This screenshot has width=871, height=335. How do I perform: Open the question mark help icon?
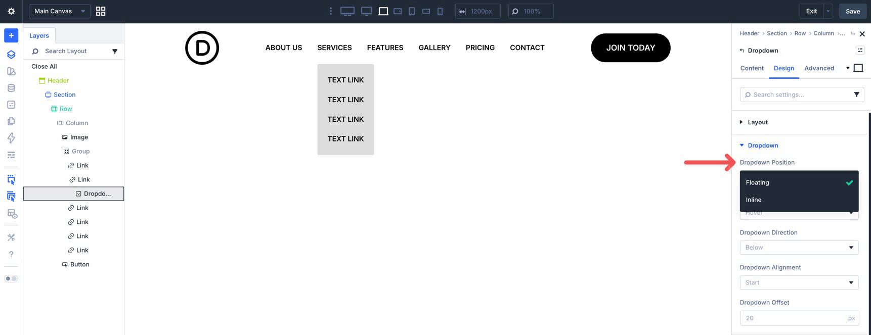pyautogui.click(x=11, y=254)
